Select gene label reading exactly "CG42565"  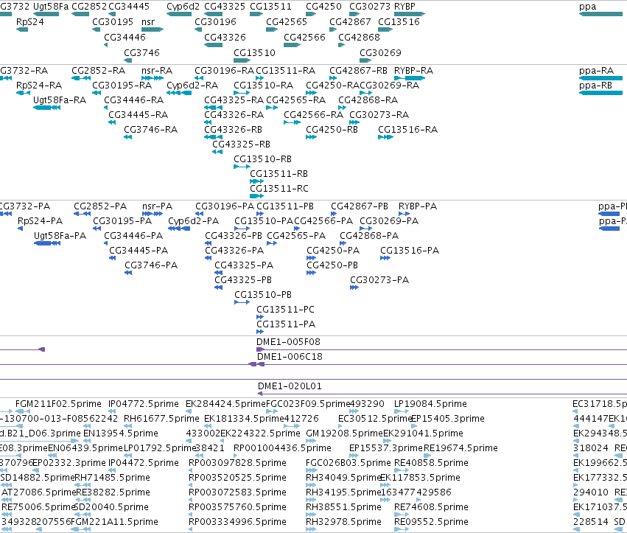(287, 22)
